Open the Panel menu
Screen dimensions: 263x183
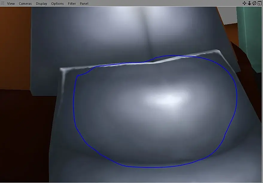point(84,4)
